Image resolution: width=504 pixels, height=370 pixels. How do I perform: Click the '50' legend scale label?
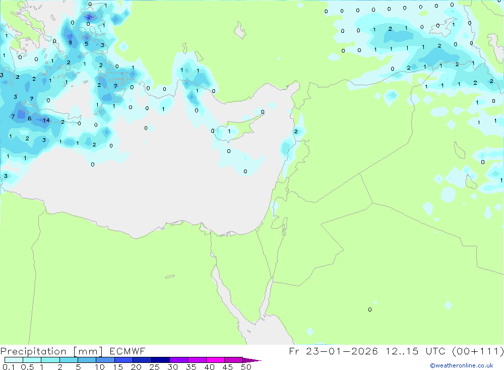(x=246, y=367)
